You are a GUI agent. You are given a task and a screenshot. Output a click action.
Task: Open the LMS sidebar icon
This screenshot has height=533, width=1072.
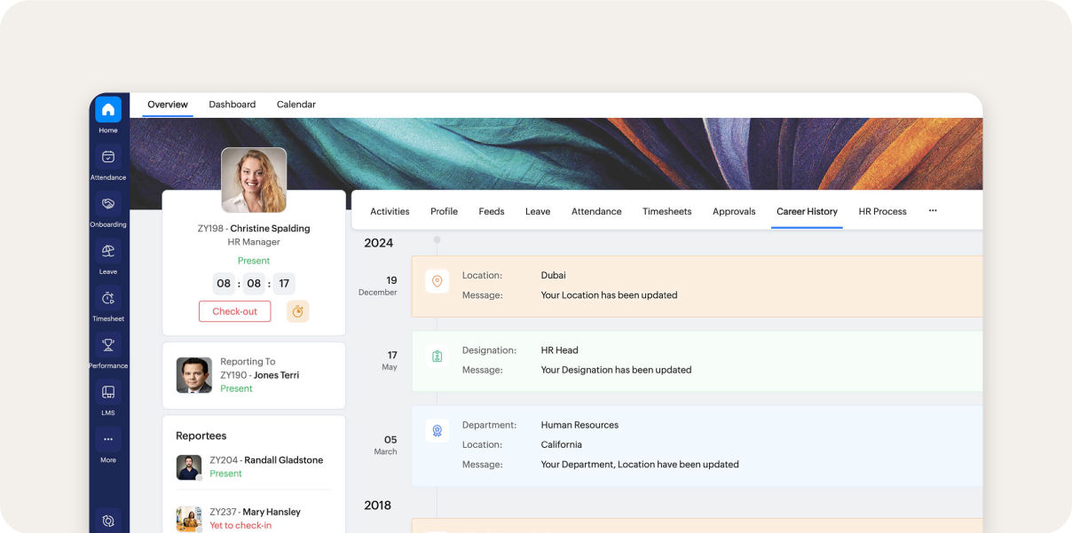point(108,392)
